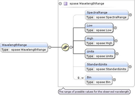The image size is (135, 95).
Task: Expand the StandardUnits element plus icon
Action: point(130,67)
